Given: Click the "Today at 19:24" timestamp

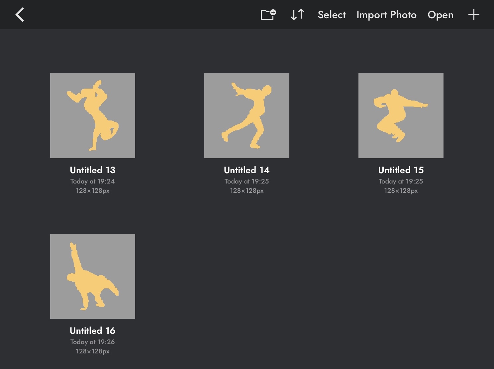Looking at the screenshot, I should [x=93, y=182].
